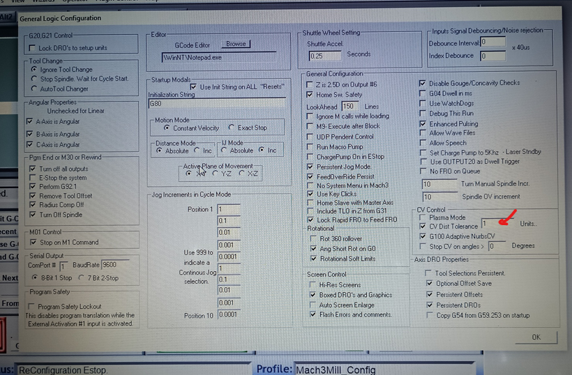The height and width of the screenshot is (375, 572).
Task: Click the editor path field Notepad.exe
Action: click(x=219, y=57)
